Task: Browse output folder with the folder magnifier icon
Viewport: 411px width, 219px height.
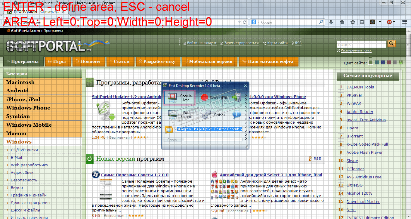Action: click(168, 129)
